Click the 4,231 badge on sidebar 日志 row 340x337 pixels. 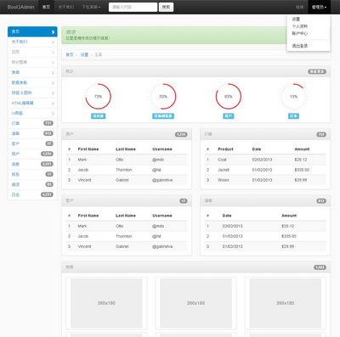point(47,194)
